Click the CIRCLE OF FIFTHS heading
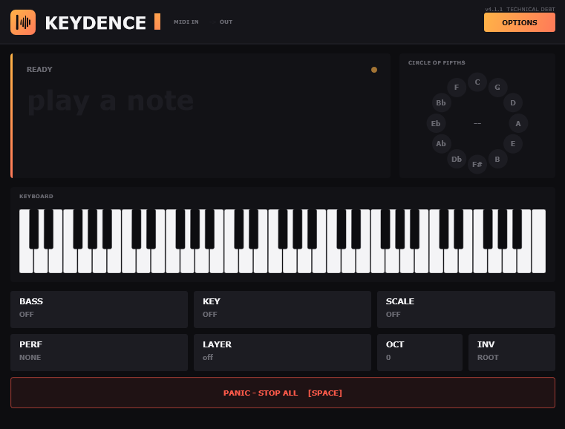Screen dimensions: 565x429 point(437,62)
